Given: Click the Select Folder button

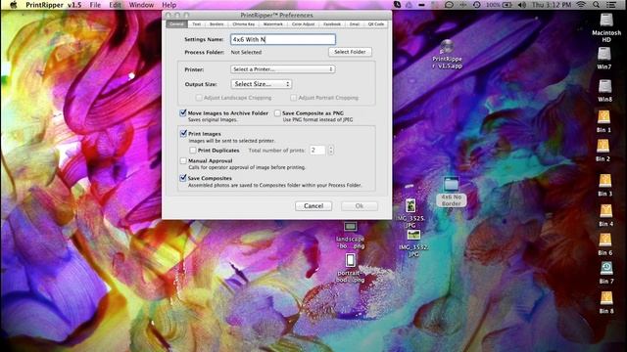Looking at the screenshot, I should coord(350,52).
